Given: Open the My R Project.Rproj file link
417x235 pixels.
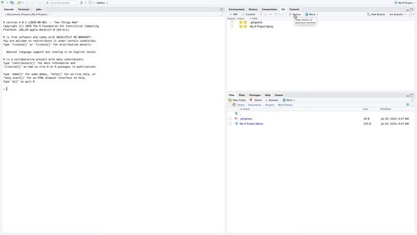Looking at the screenshot, I should point(251,123).
